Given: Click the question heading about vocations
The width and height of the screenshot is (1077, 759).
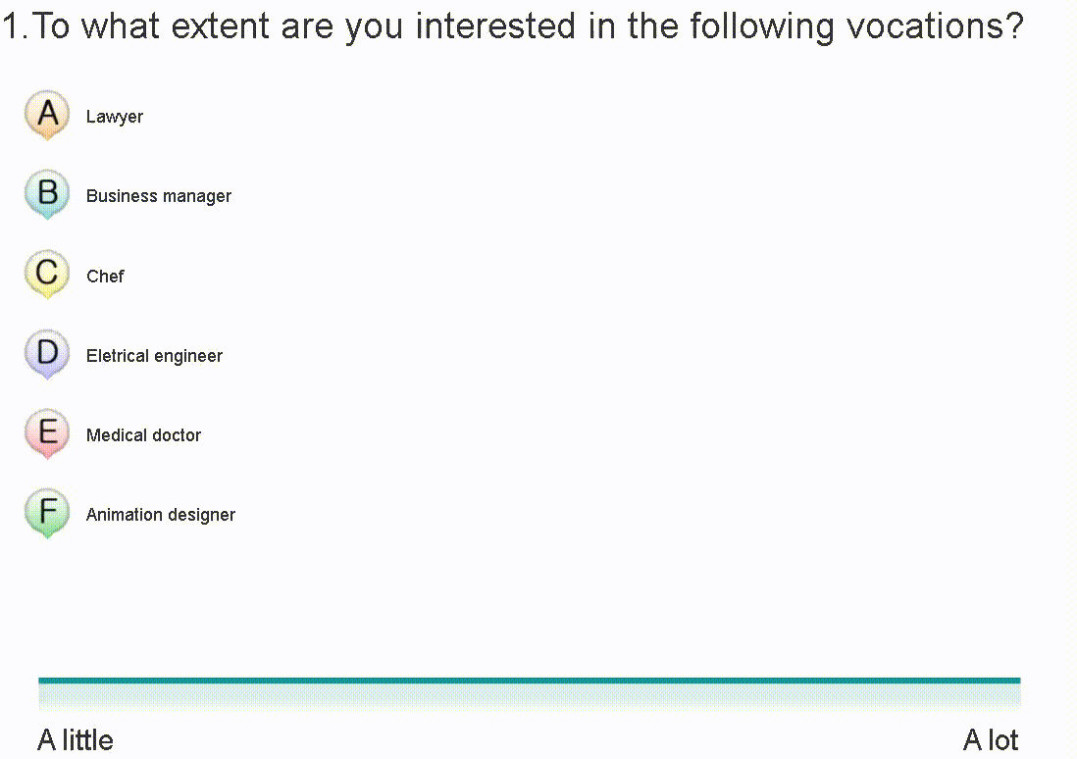Looking at the screenshot, I should (513, 26).
